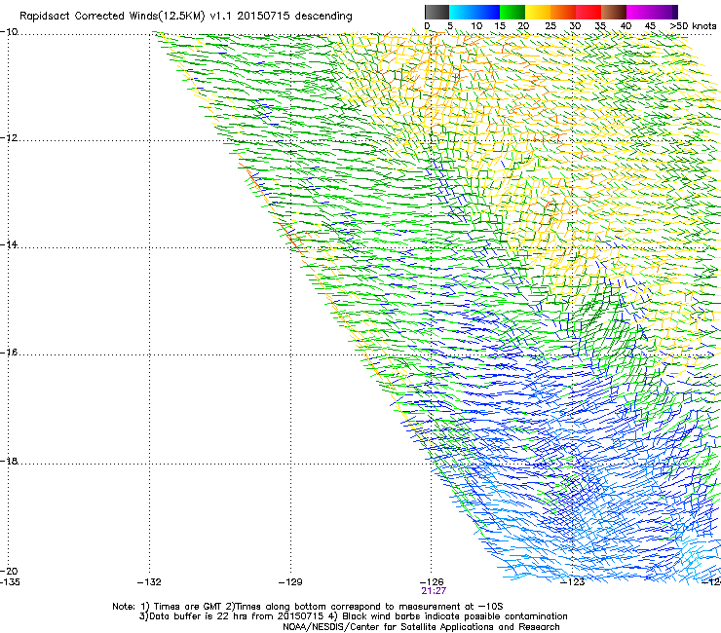
Task: Click the brown 35-40 knots legend swatch
Action: click(614, 12)
